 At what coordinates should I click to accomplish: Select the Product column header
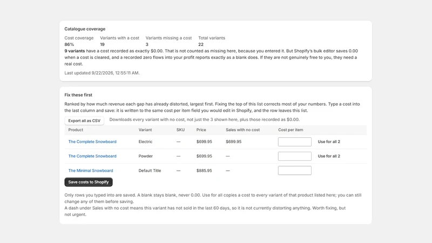coord(76,130)
